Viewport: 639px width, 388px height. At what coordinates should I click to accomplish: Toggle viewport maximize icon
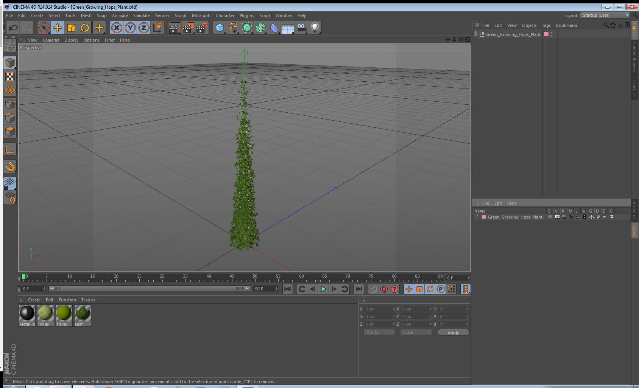click(x=468, y=40)
